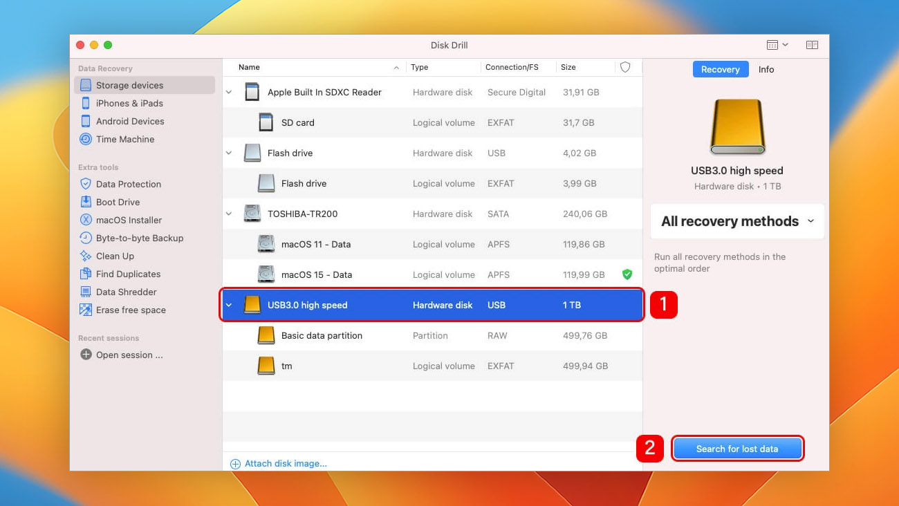Click RAW filesystem cell
This screenshot has width=899, height=506.
coord(497,335)
